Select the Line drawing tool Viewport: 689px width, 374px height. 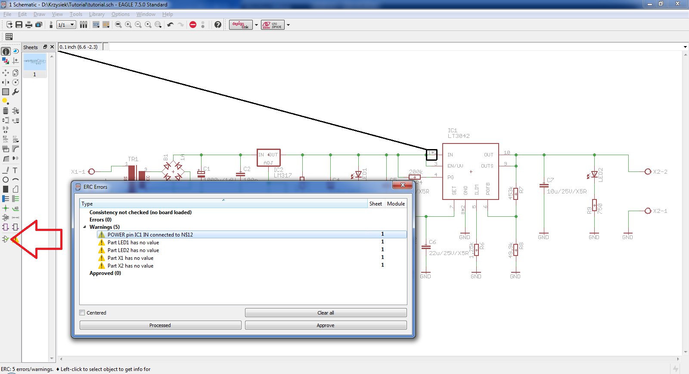pos(6,170)
